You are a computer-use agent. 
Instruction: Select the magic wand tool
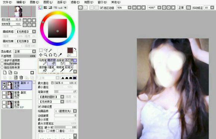[x=50, y=50]
